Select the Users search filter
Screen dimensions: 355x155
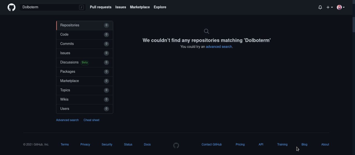(x=85, y=109)
